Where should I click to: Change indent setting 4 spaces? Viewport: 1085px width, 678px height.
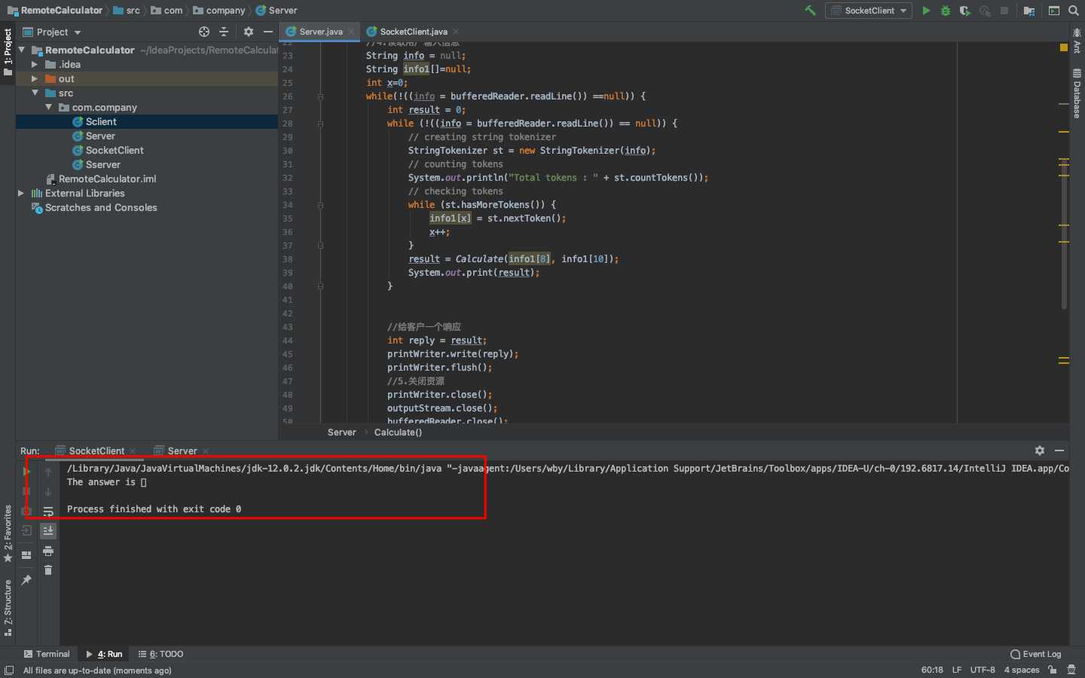(x=1022, y=670)
